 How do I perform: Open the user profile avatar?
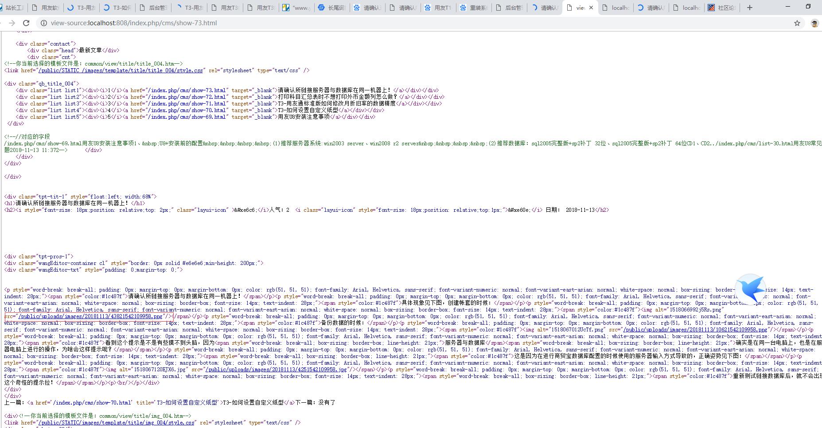click(x=814, y=23)
